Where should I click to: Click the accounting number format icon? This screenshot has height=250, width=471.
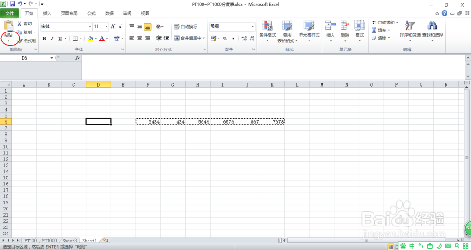point(213,39)
